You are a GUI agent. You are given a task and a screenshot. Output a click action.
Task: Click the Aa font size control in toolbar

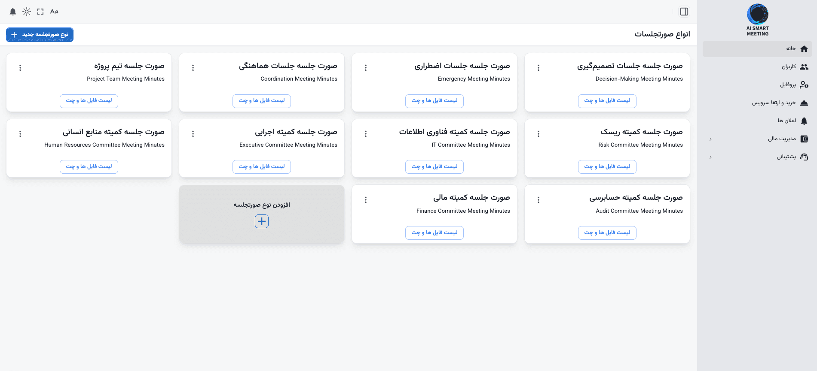54,12
